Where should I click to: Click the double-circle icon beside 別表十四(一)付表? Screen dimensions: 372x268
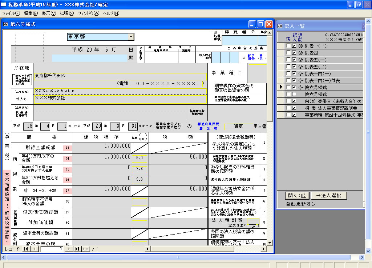300,80
